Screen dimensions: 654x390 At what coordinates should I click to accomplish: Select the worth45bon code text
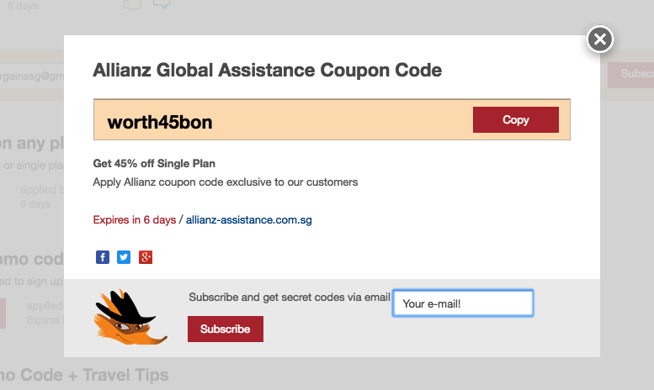(x=160, y=122)
